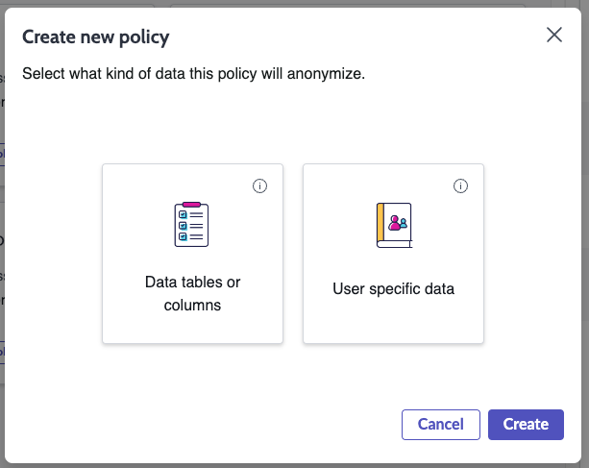This screenshot has width=589, height=468.
Task: Confirm with the Create button
Action: click(526, 425)
